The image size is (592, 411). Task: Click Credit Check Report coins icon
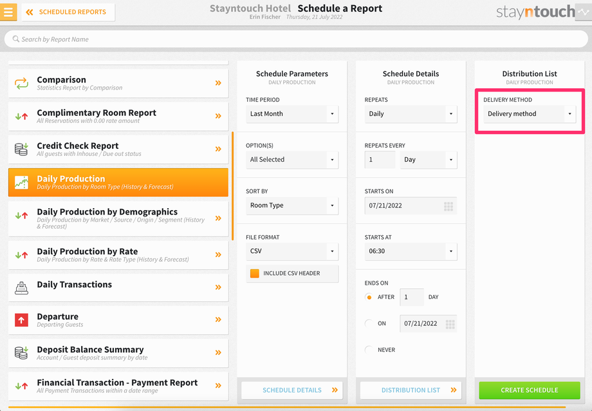point(21,149)
